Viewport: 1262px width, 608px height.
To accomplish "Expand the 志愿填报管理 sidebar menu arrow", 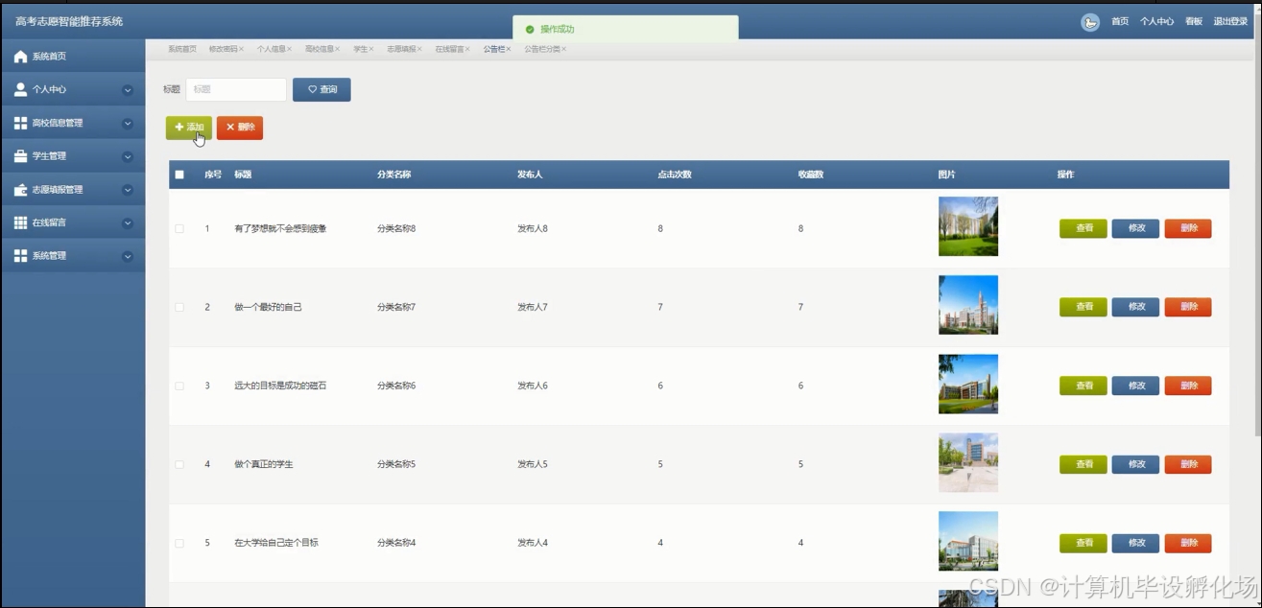I will [128, 190].
